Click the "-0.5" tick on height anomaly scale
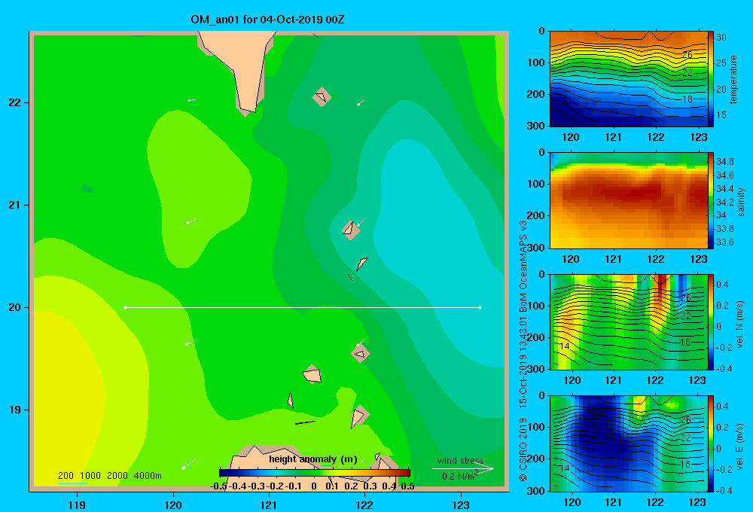753x512 pixels. (218, 486)
